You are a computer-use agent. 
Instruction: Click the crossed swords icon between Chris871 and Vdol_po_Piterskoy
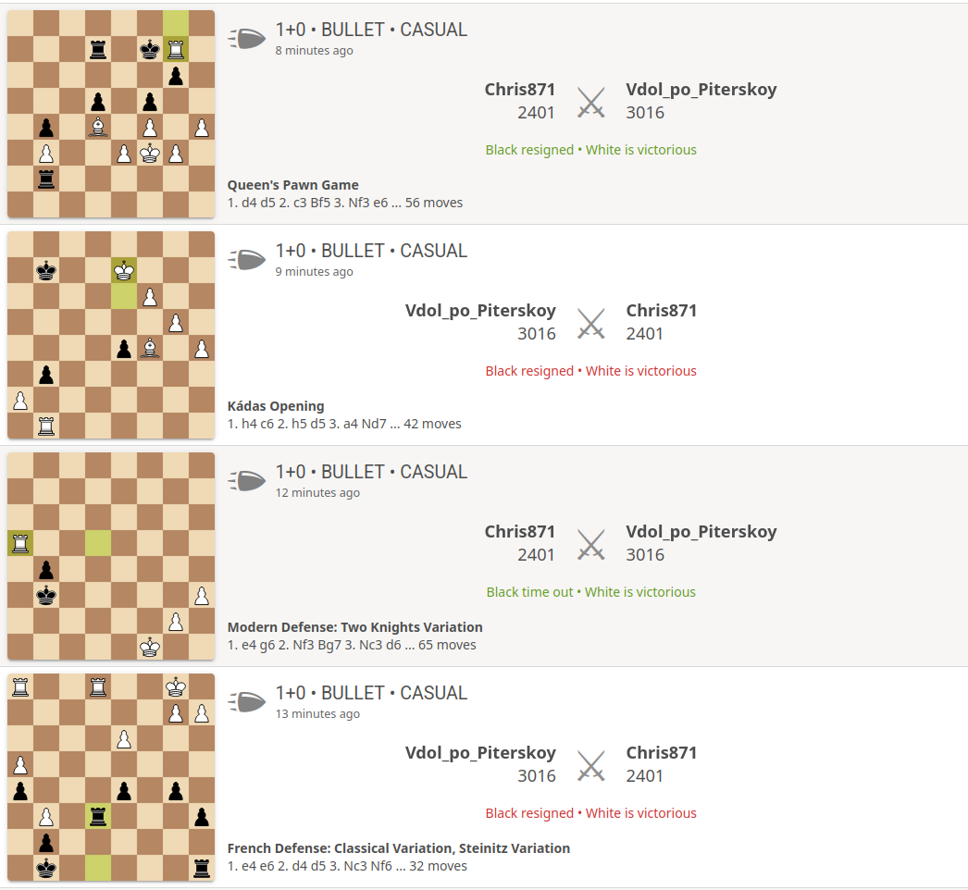(590, 102)
